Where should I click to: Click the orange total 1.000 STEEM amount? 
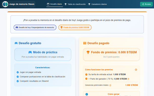(x=132, y=85)
